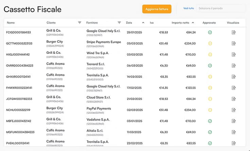Select invoice name FHWXR0002224141

tap(19, 88)
